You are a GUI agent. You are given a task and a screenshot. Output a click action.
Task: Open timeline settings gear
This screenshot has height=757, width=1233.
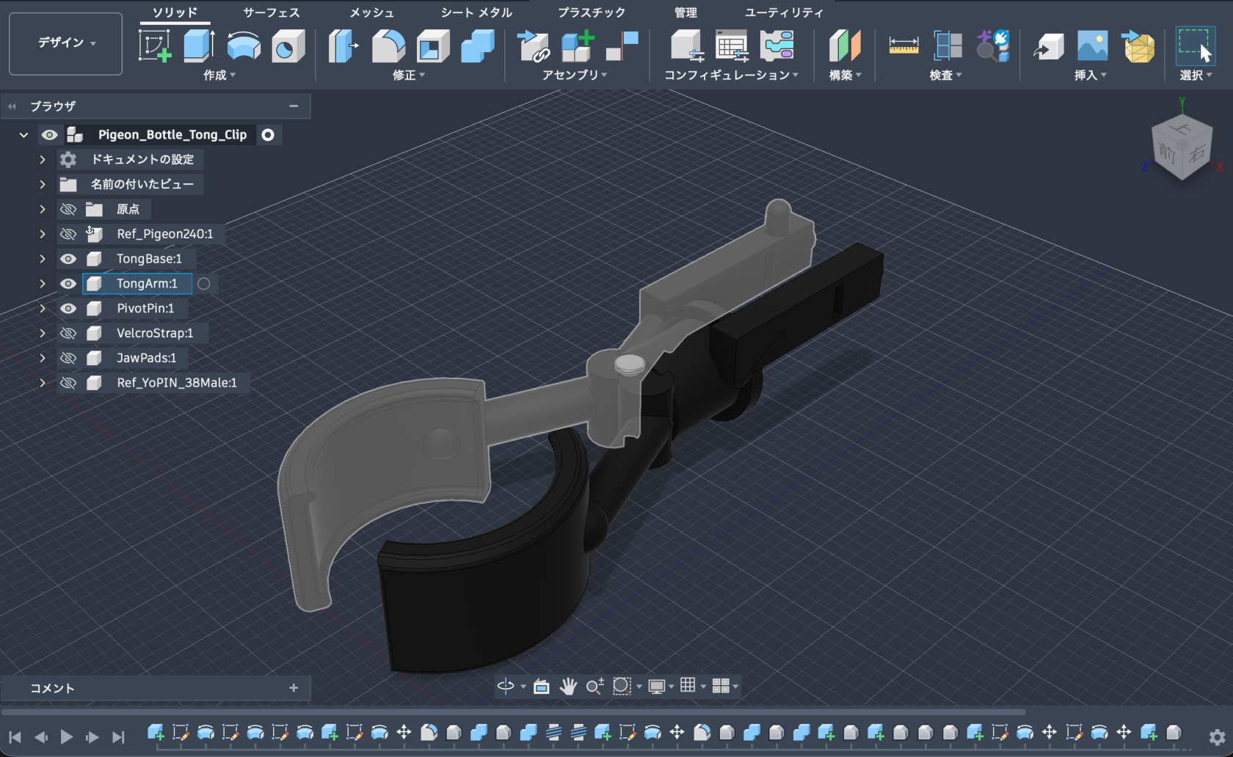click(x=1218, y=736)
